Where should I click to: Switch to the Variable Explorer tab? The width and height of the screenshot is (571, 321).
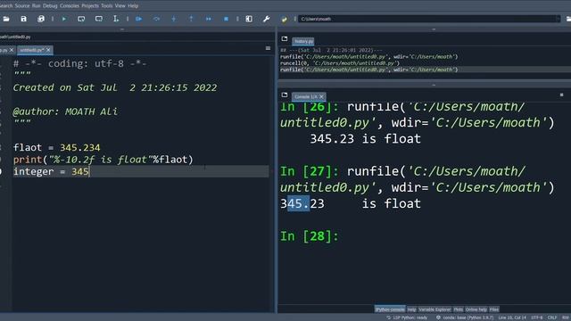click(434, 309)
